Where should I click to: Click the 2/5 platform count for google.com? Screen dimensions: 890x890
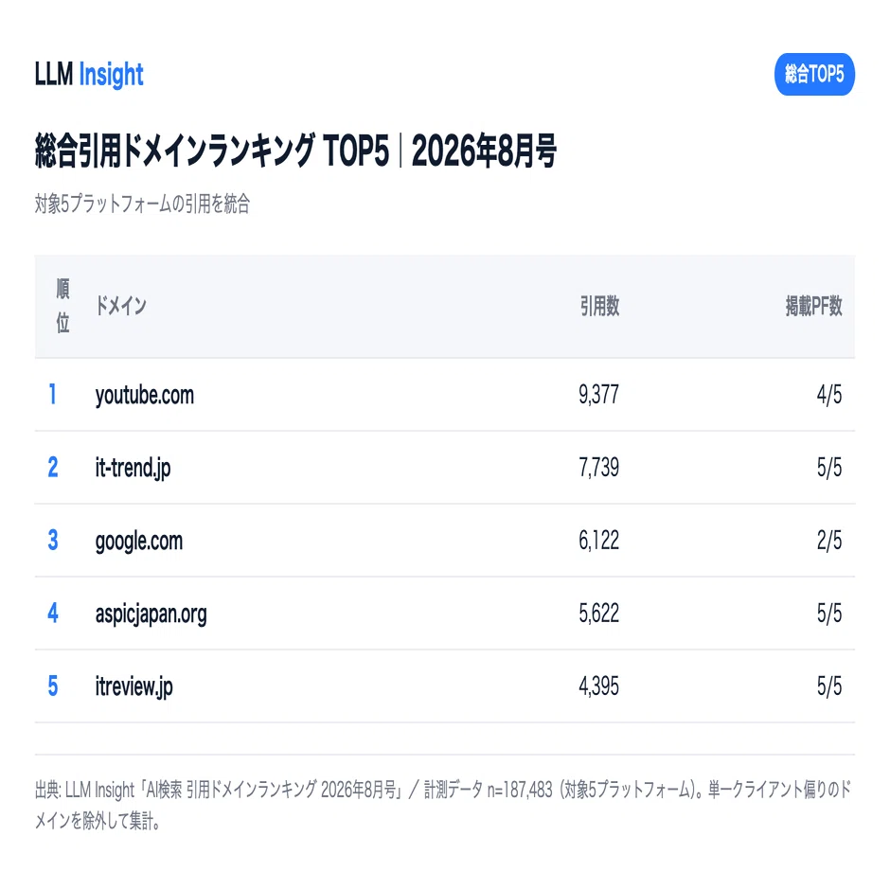click(x=829, y=541)
